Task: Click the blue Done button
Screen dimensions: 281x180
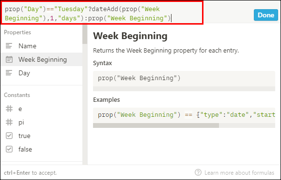Action: click(x=266, y=15)
